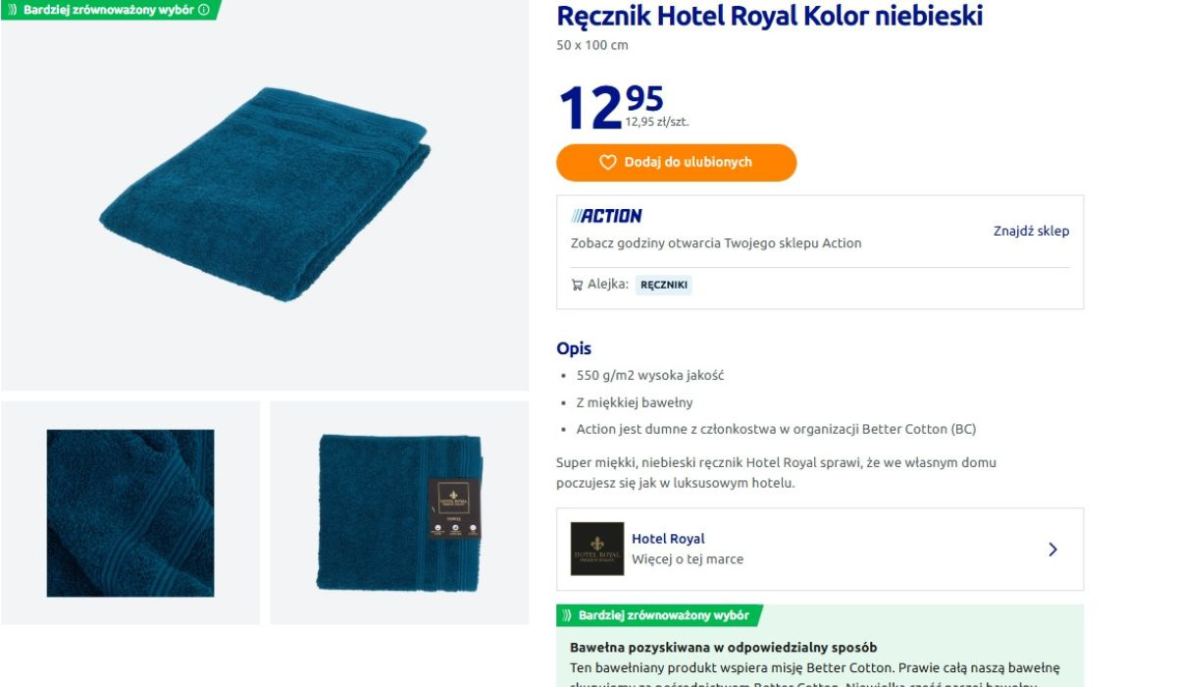1177x687 pixels.
Task: Click the lower Bardziej zrównoważony wybór banner label
Action: click(663, 615)
